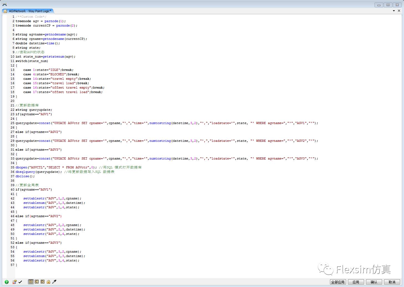Click the black checkmark syntax check icon
This screenshot has height=287, width=404.
(x=20, y=282)
